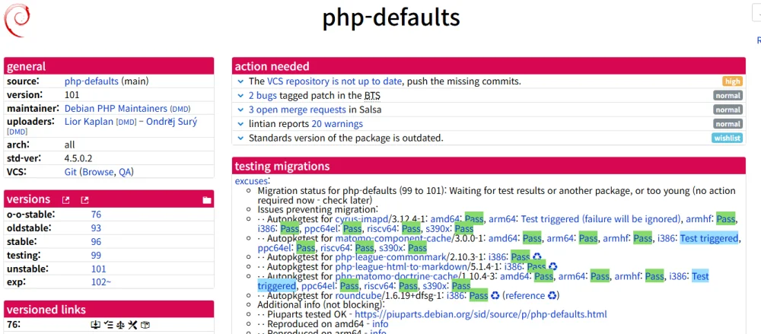Open the roundcube reference link

click(x=525, y=295)
